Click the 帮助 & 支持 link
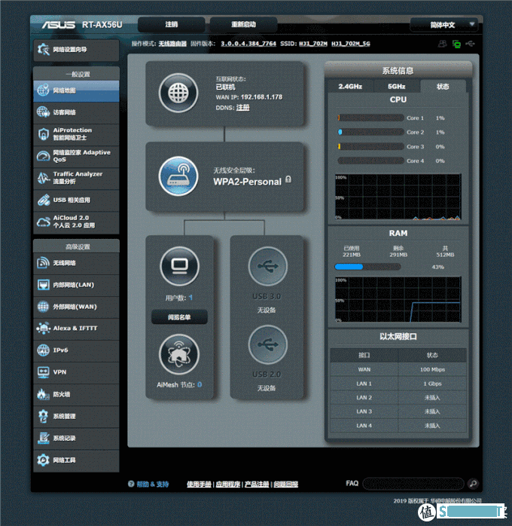 tap(152, 484)
